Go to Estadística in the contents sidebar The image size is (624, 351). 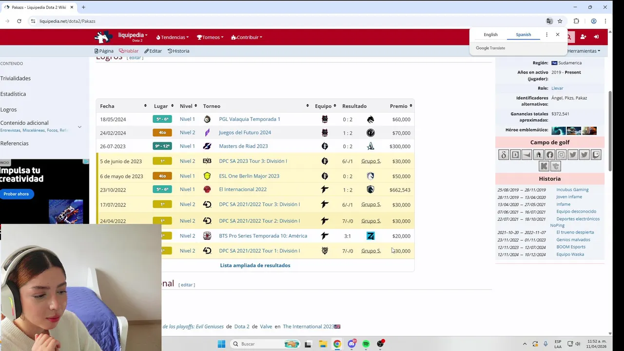coord(13,94)
